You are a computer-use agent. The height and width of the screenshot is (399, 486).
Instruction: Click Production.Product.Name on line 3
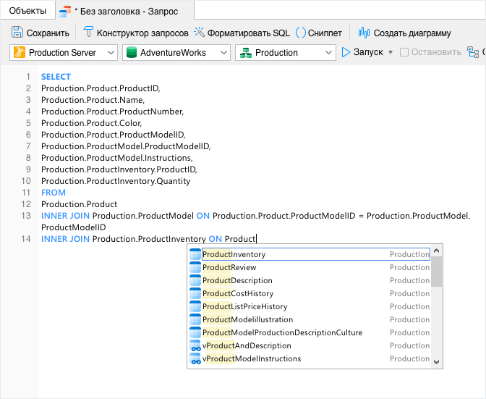[x=93, y=100]
